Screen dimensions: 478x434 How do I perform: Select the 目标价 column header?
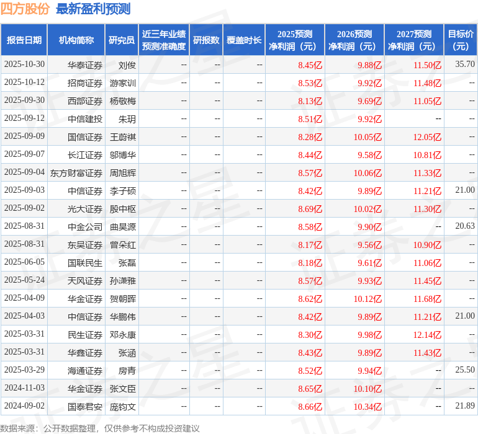click(x=461, y=40)
